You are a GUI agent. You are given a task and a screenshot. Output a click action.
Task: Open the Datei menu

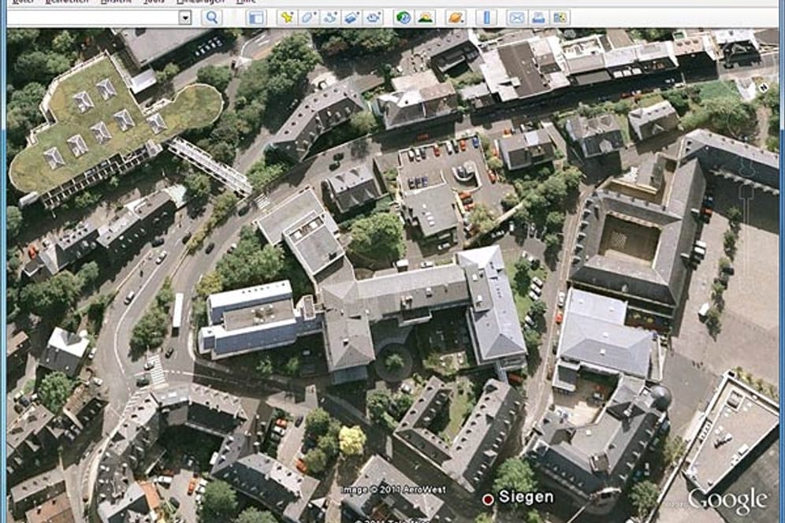[x=23, y=2]
